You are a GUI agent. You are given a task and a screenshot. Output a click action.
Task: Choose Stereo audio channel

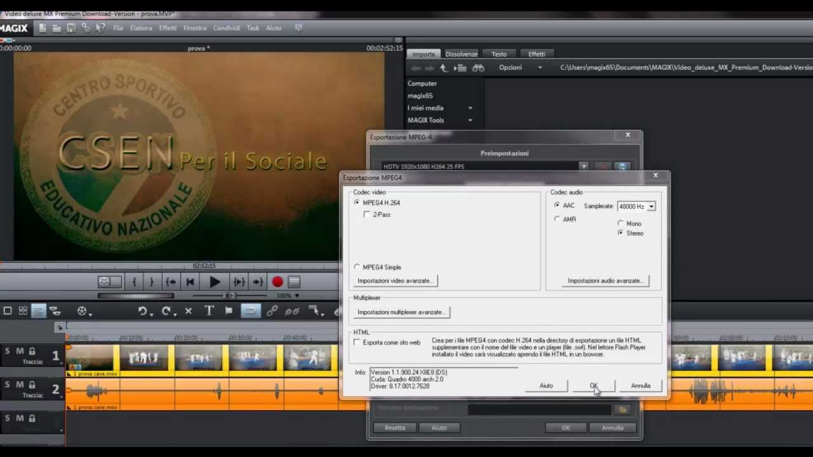pos(621,233)
